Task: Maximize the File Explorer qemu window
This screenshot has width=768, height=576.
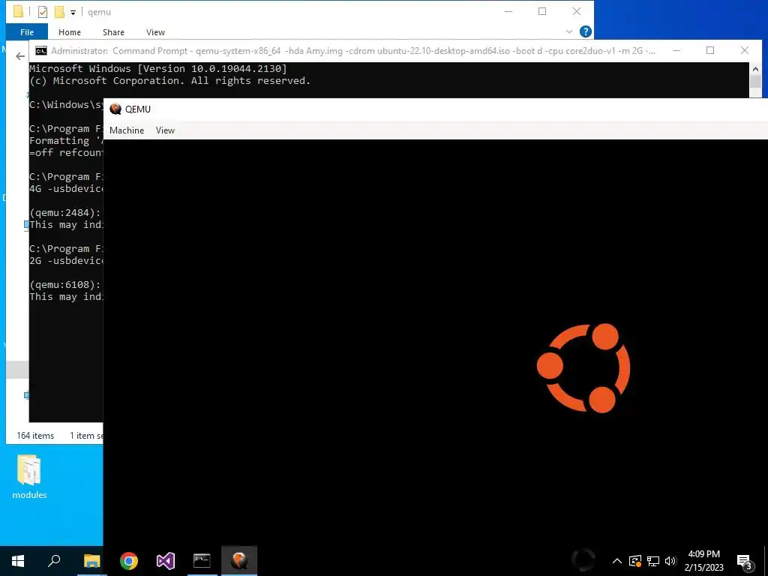Action: 542,11
